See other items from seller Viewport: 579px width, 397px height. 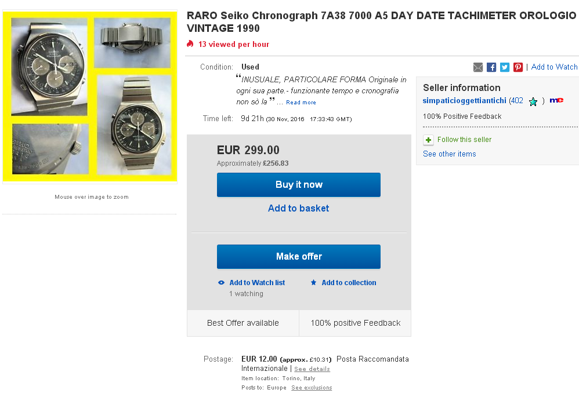[449, 154]
